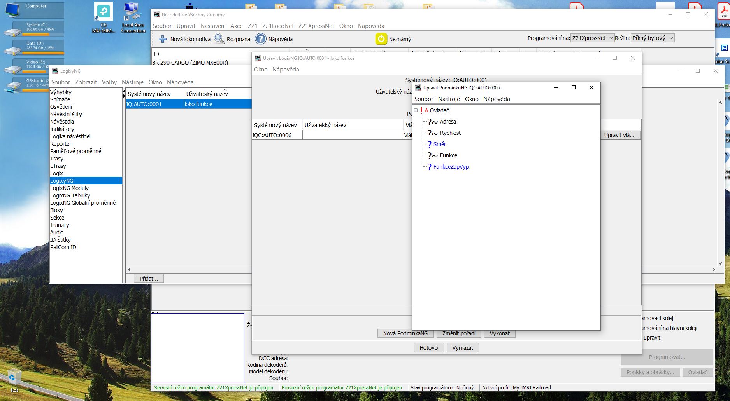The width and height of the screenshot is (730, 401).
Task: Click the Nová PodmínkaNG button
Action: (x=405, y=333)
